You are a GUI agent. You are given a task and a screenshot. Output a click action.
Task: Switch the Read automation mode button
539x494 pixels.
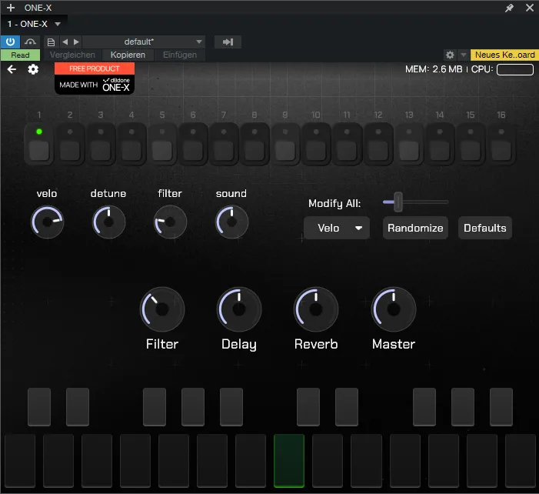click(x=20, y=55)
